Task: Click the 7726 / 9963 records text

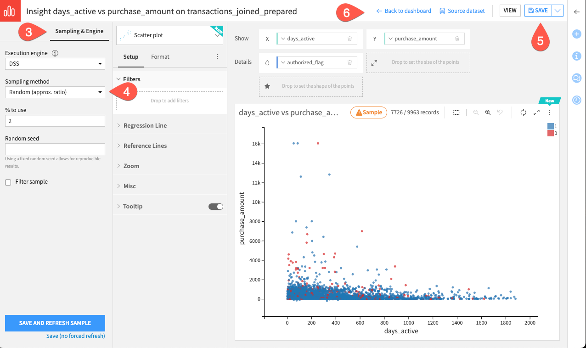Action: (x=415, y=112)
